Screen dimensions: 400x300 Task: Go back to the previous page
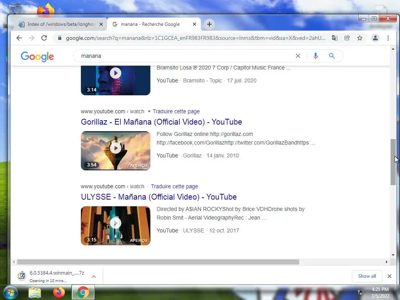19,38
